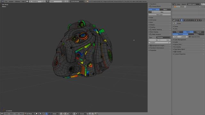Screen dimensions: 205x115
Task: Click the grease pencil draw icon beside New
Action: 150,12
